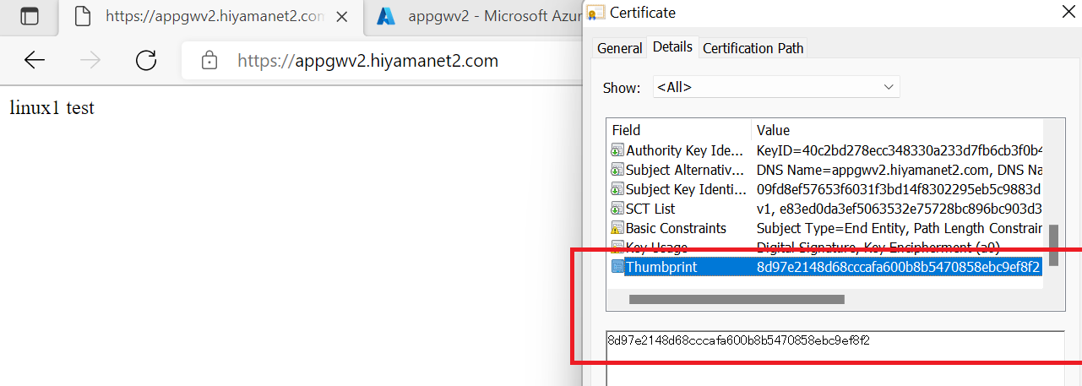Close the Certificate dialog
The width and height of the screenshot is (1082, 386).
pos(1068,12)
